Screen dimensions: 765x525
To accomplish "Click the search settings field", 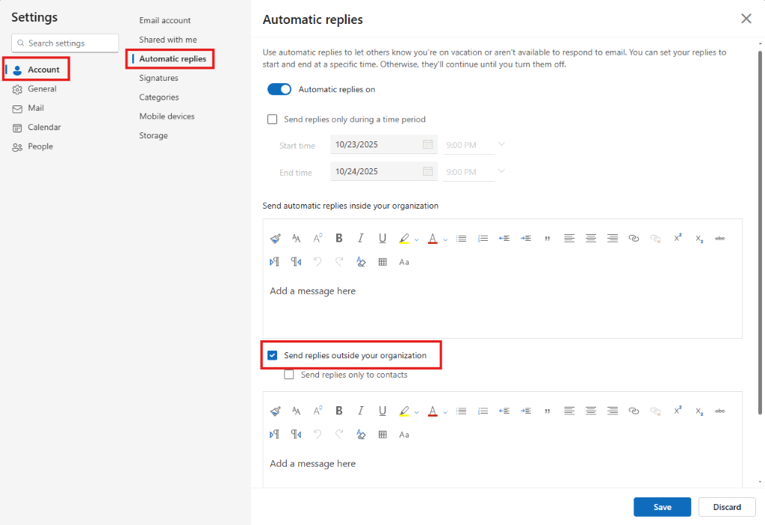I will [64, 43].
